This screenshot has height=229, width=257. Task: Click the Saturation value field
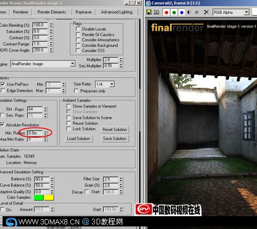click(x=40, y=31)
